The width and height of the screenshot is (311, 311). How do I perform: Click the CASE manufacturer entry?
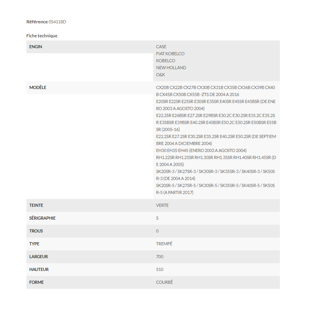pyautogui.click(x=161, y=47)
